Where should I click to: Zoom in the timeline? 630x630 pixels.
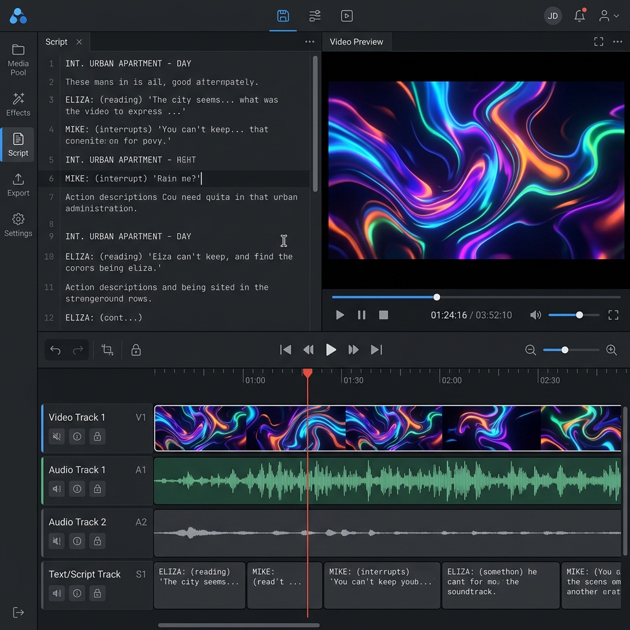pyautogui.click(x=612, y=350)
